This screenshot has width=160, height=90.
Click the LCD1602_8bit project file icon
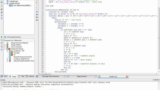pyautogui.click(x=7, y=1)
